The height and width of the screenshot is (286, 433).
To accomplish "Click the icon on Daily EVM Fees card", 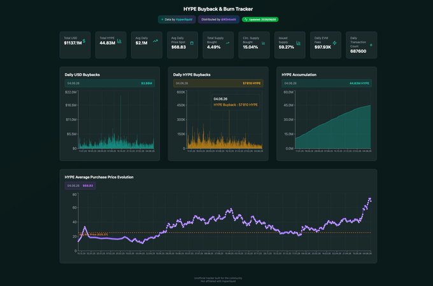I will coord(334,43).
